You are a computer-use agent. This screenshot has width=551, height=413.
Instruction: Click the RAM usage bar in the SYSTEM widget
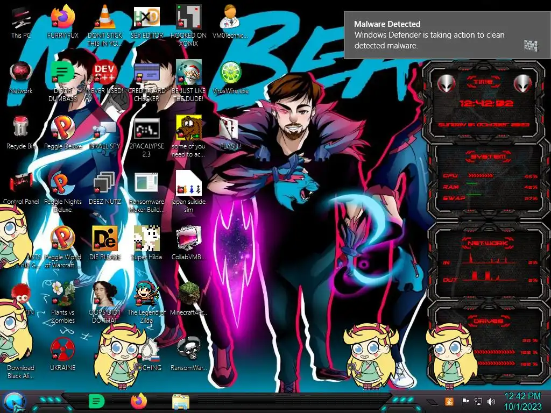[471, 184]
